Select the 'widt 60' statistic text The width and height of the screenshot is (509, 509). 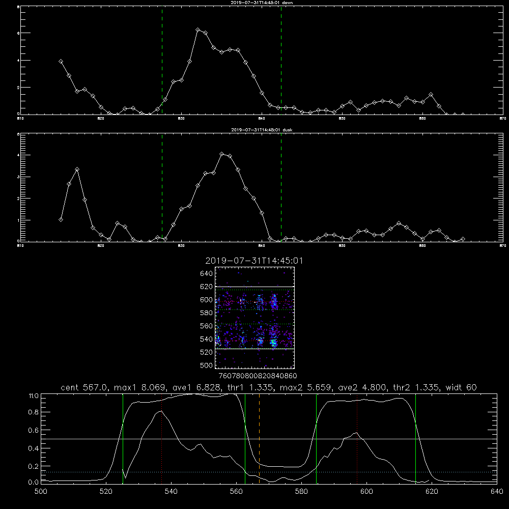[x=461, y=387]
